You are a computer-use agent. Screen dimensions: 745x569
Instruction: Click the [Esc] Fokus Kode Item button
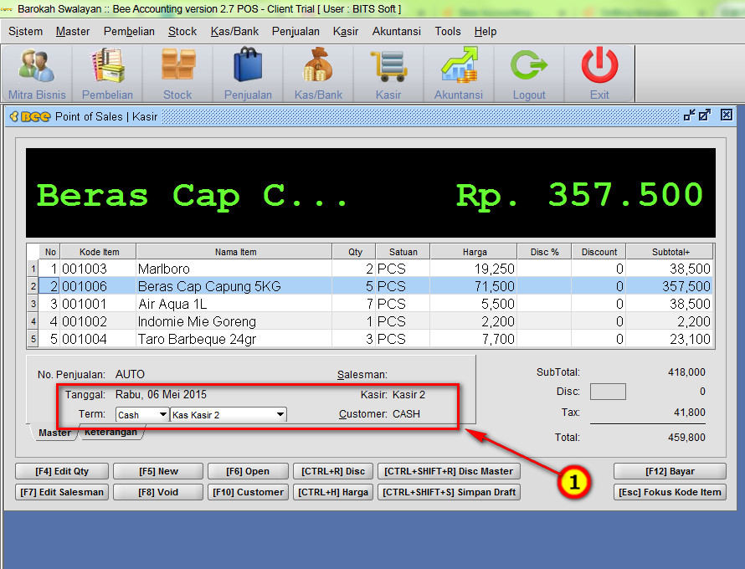tap(670, 492)
